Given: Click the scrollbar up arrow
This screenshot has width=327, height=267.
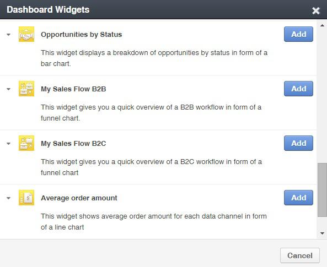Looking at the screenshot, I should [x=322, y=25].
